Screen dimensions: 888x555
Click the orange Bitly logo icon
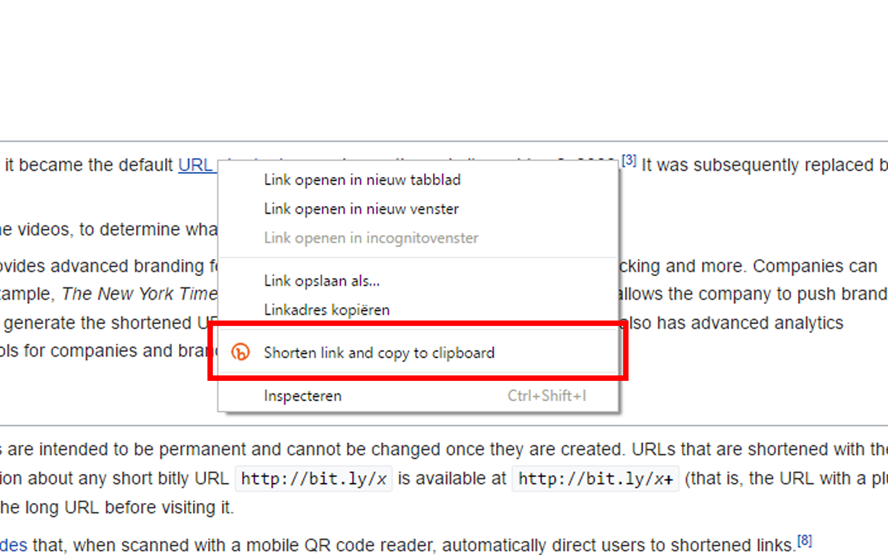coord(240,352)
